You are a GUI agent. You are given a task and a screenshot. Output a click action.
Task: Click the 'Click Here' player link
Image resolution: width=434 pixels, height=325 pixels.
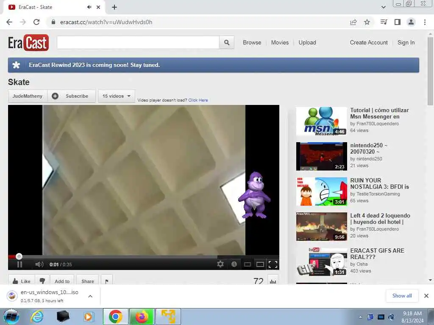click(198, 100)
